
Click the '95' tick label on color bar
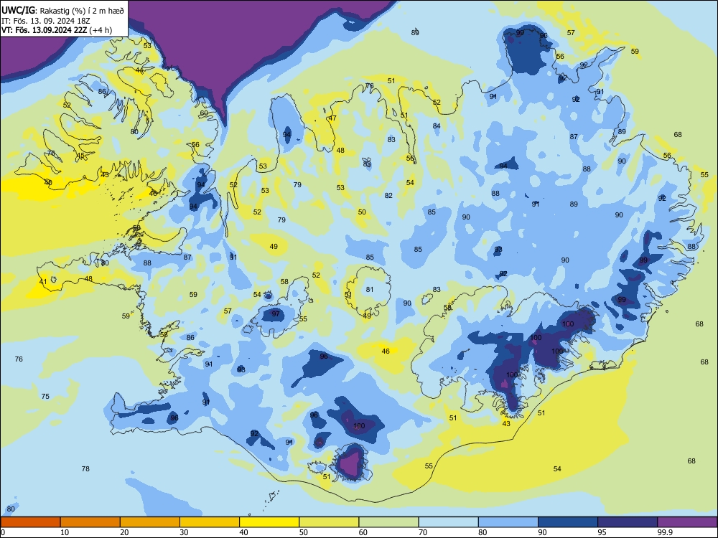(602, 532)
